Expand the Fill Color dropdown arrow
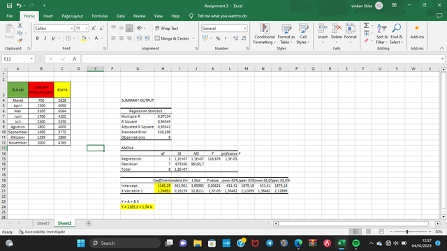The width and height of the screenshot is (447, 251). pos(89,38)
